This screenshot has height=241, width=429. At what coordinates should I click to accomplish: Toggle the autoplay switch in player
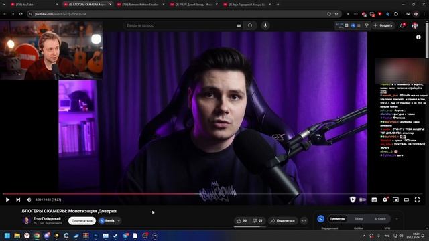pos(363,199)
